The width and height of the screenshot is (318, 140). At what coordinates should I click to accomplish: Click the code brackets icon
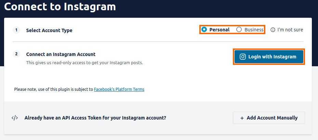click(x=15, y=118)
